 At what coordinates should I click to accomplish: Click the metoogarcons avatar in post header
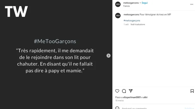point(118,4)
